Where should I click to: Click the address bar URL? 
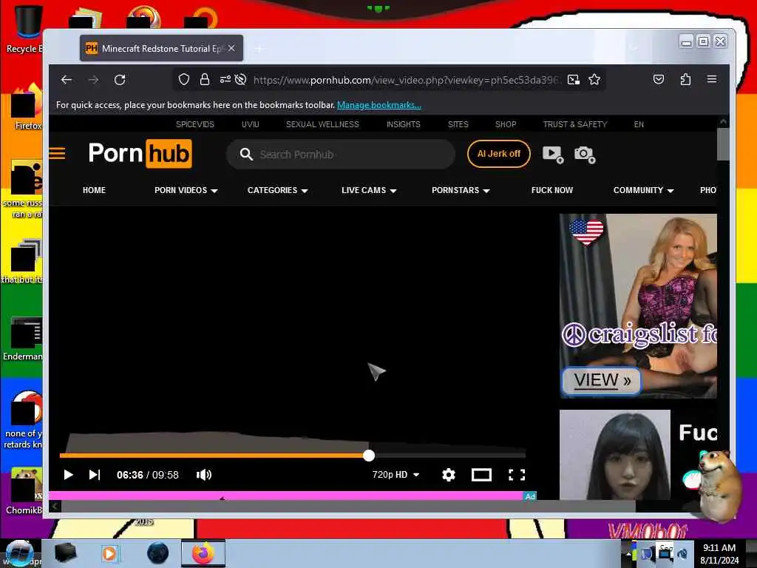[407, 80]
